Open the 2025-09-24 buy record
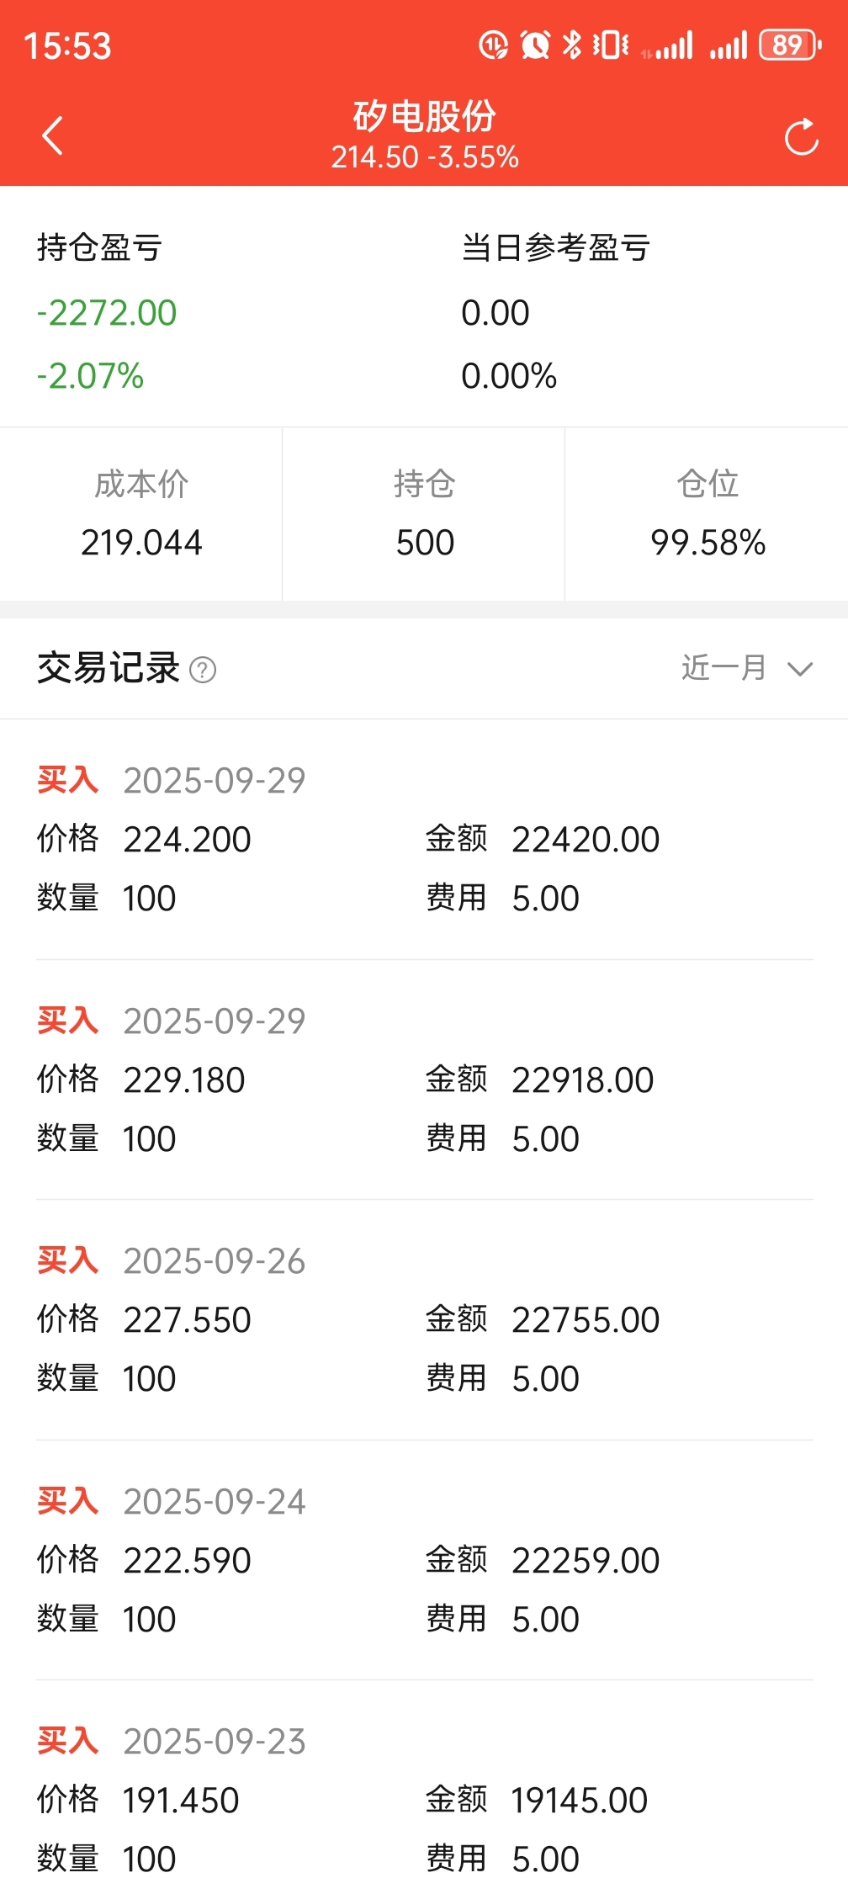The width and height of the screenshot is (848, 1878). click(x=424, y=1560)
